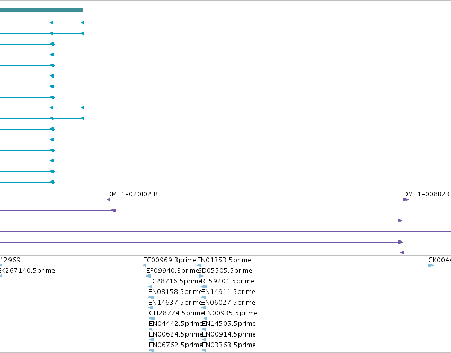Select the arrow glyph beneath EN14637.5prime
This screenshot has width=451, height=353.
pos(151,308)
